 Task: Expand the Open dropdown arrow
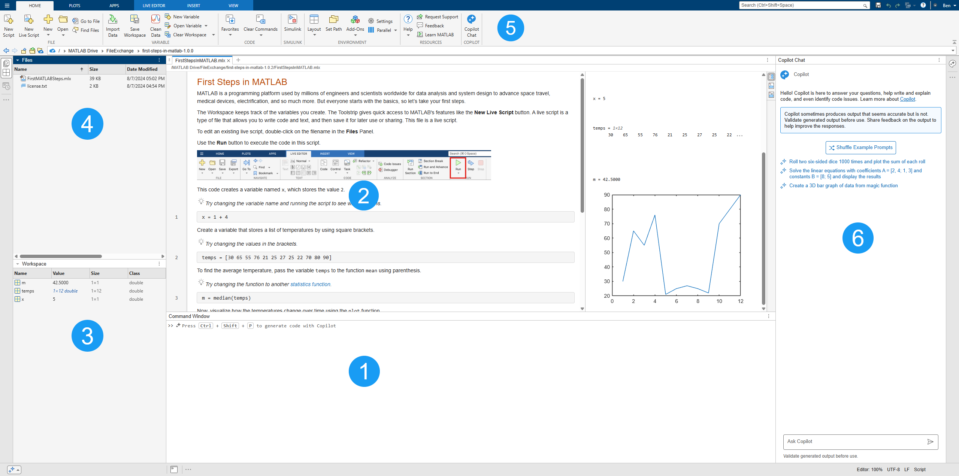click(63, 35)
